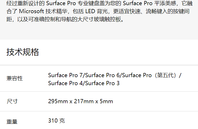
Task: Click the 兼容性 row label
Action: 15,78
